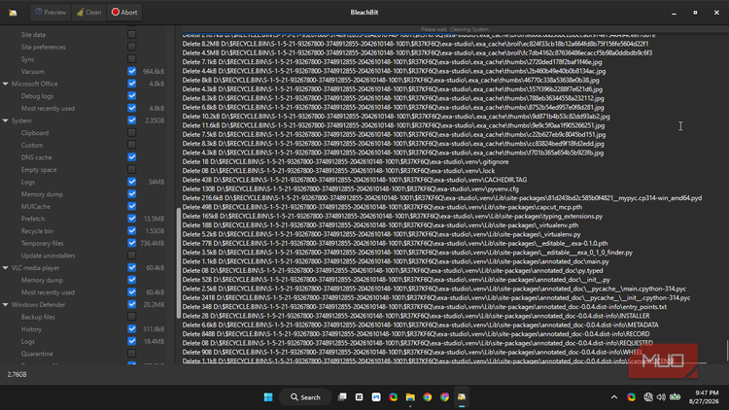Enable the Update uninstallers checkbox

[132, 256]
